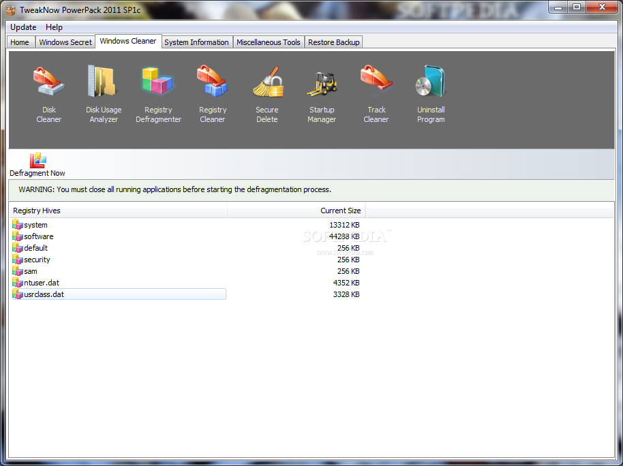
Task: Open the Update menu
Action: click(x=23, y=27)
